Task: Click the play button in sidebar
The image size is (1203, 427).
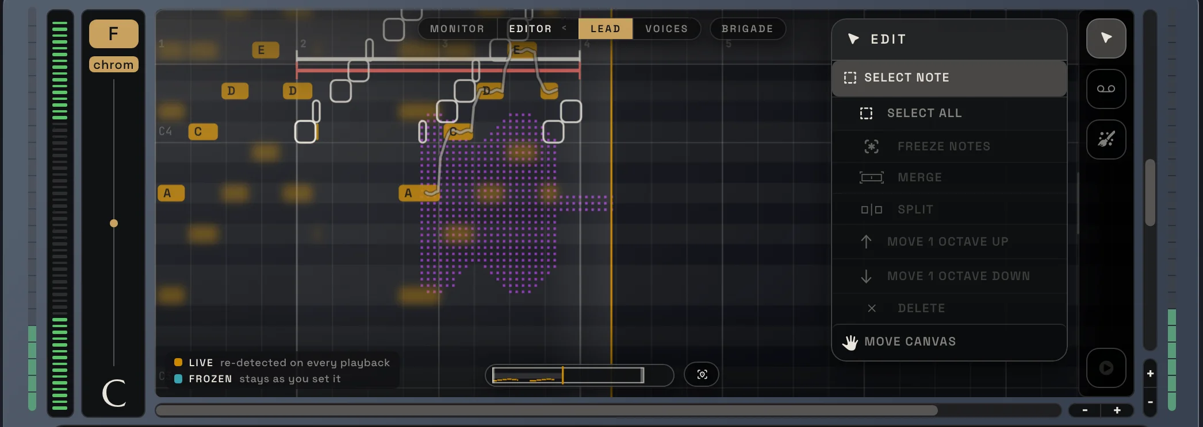Action: [1106, 368]
